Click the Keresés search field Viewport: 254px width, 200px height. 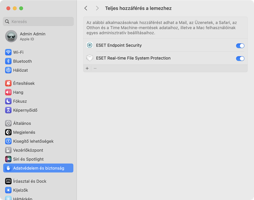coord(38,21)
